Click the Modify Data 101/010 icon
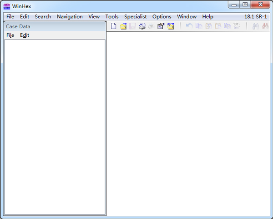 click(237, 26)
